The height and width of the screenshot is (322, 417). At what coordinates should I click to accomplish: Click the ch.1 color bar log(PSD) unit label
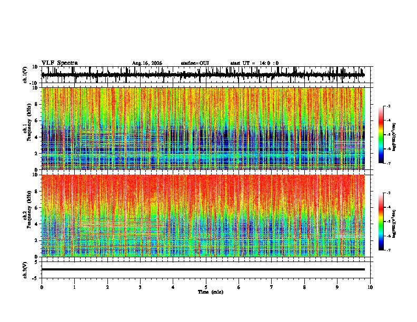pyautogui.click(x=394, y=137)
